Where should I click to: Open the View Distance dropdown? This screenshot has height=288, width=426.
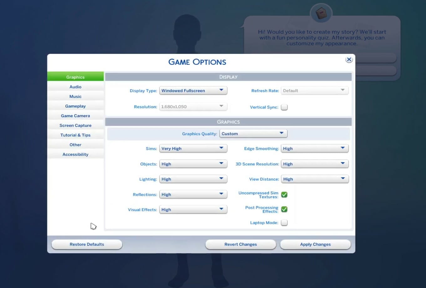314,179
